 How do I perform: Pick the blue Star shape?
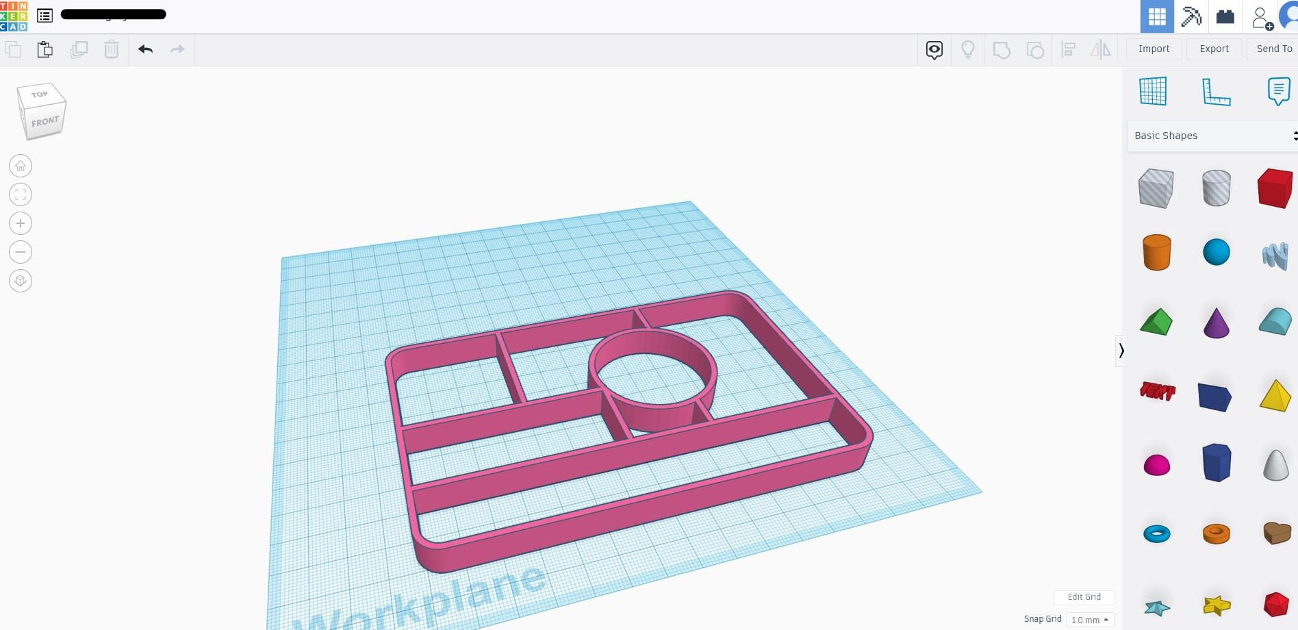coord(1157,607)
